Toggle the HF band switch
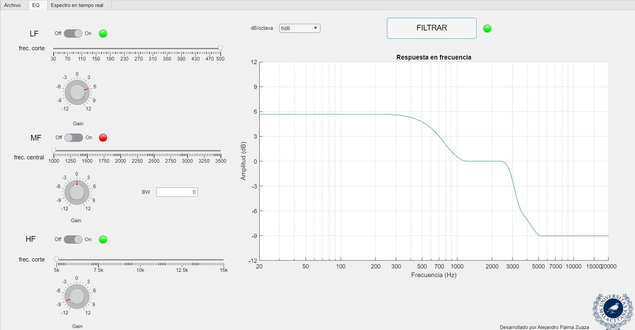Image resolution: width=635 pixels, height=330 pixels. pos(73,239)
